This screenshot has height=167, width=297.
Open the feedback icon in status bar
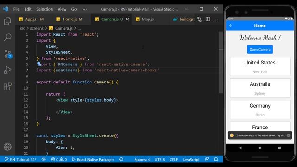(207, 159)
